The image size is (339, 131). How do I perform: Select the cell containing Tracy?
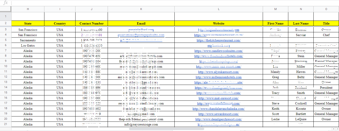pos(276,93)
